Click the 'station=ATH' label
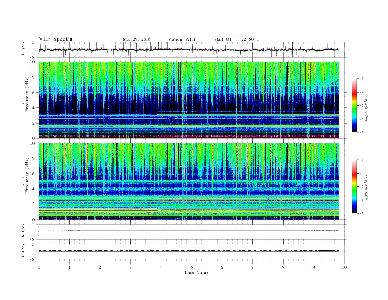Image resolution: width=388 pixels, height=300 pixels. pyautogui.click(x=182, y=39)
